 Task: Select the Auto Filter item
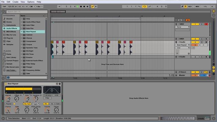tap(30, 25)
